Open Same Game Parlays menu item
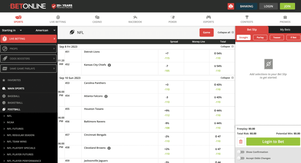The height and width of the screenshot is (163, 301). [x=29, y=69]
